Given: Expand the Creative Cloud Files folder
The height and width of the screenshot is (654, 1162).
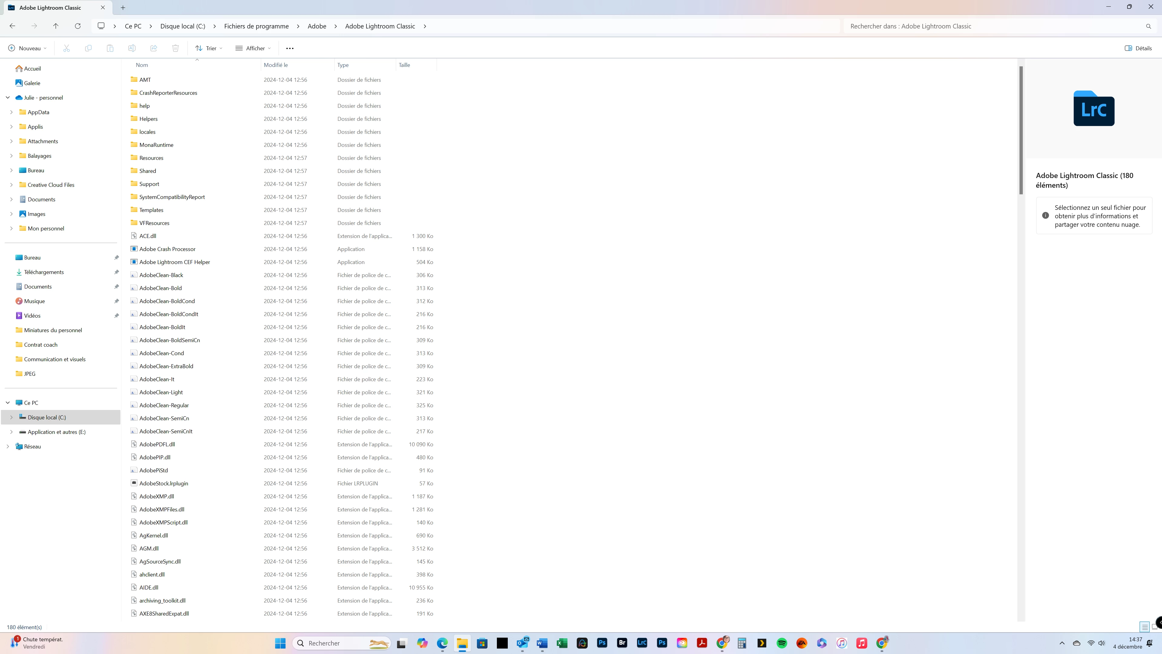Looking at the screenshot, I should [11, 185].
